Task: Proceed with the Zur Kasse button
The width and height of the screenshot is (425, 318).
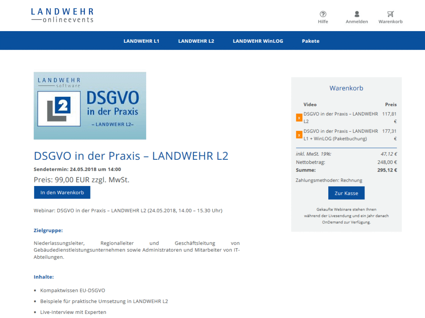Action: tap(346, 193)
